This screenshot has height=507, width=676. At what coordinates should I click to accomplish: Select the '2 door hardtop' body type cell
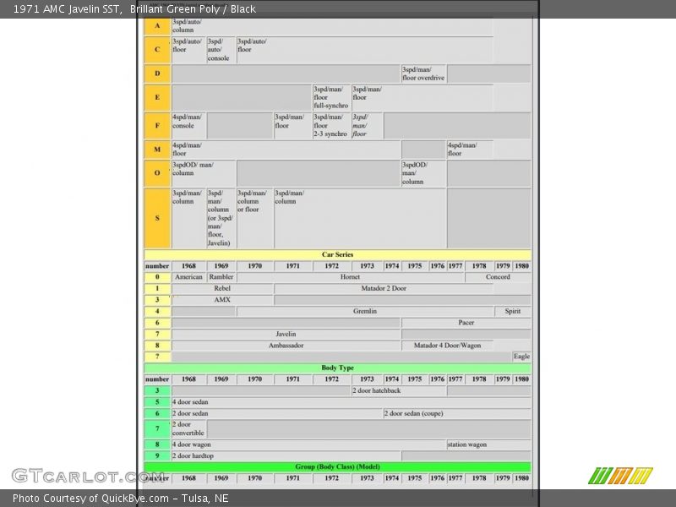286,455
